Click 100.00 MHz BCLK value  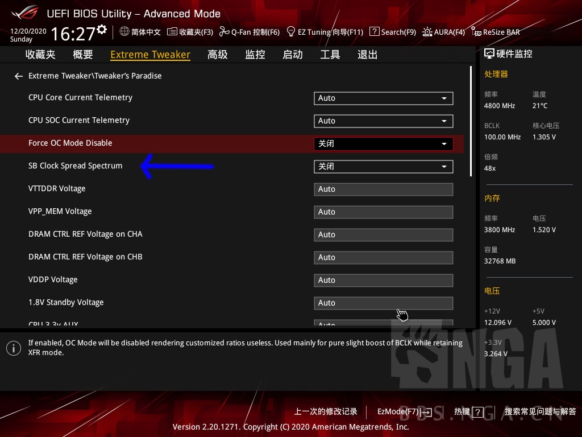(x=502, y=137)
